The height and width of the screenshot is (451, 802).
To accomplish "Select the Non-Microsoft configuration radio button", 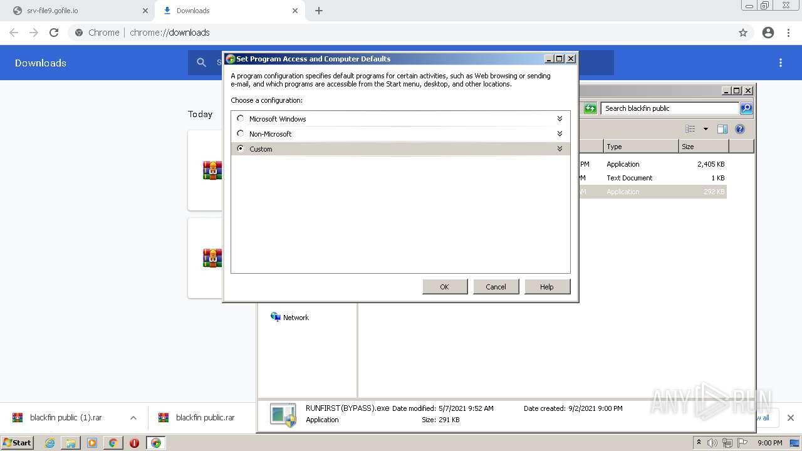I will pyautogui.click(x=241, y=133).
